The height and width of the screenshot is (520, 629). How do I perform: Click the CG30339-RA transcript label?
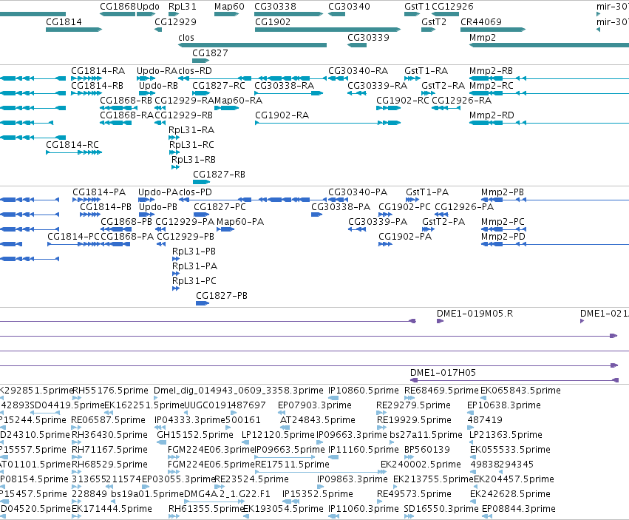[x=377, y=86]
